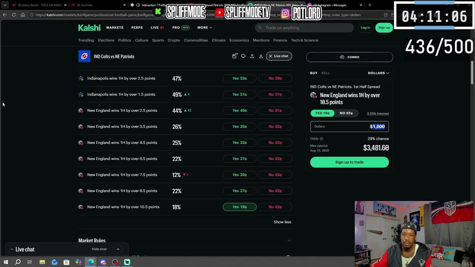Open Outlook from the taskbar
This screenshot has height=267, width=475.
(x=54, y=262)
